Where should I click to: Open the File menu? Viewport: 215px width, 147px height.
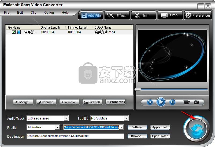(7, 13)
